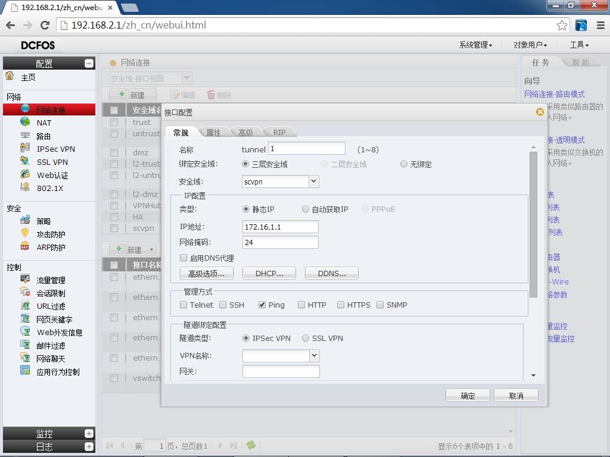
Task: Enable HTTP management checkbox
Action: tap(301, 305)
